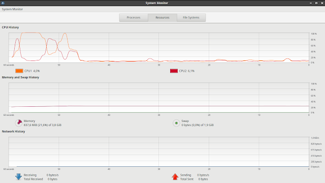The width and height of the screenshot is (325, 183).
Task: Open the System Monitor menu
Action: [x=12, y=9]
